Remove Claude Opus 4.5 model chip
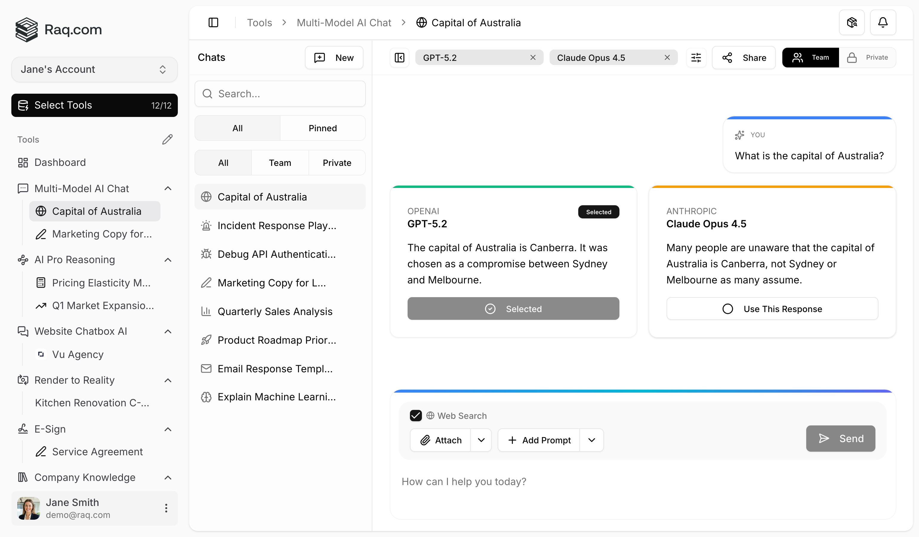 pos(667,58)
